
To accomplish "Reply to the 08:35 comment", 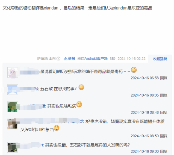I will tap(164, 95).
